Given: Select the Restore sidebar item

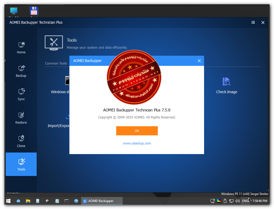Looking at the screenshot, I should pos(21,118).
